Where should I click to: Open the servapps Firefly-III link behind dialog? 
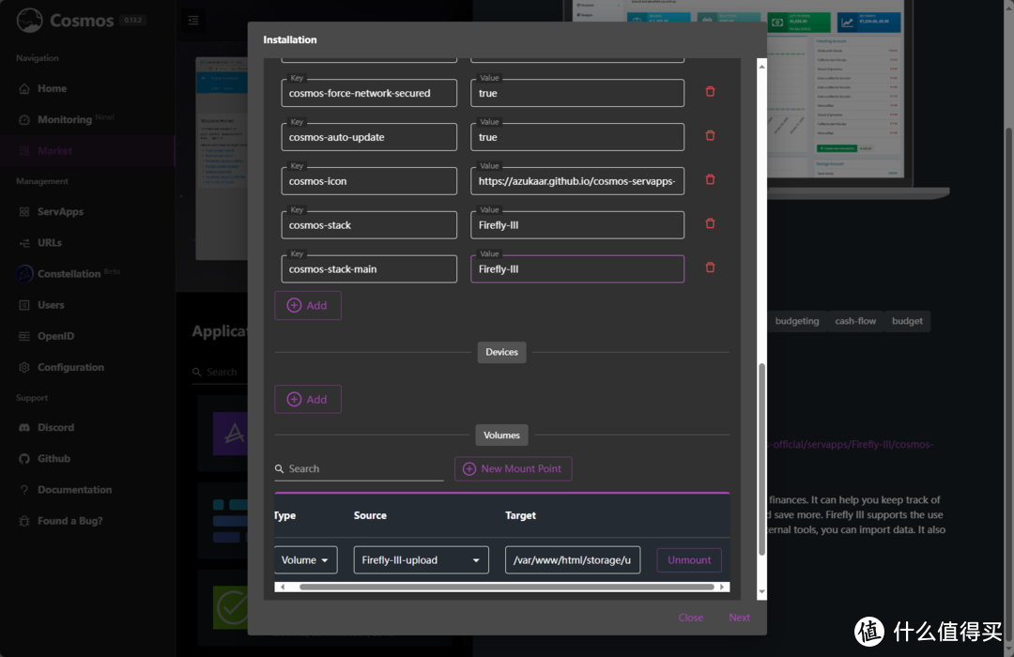[x=851, y=444]
